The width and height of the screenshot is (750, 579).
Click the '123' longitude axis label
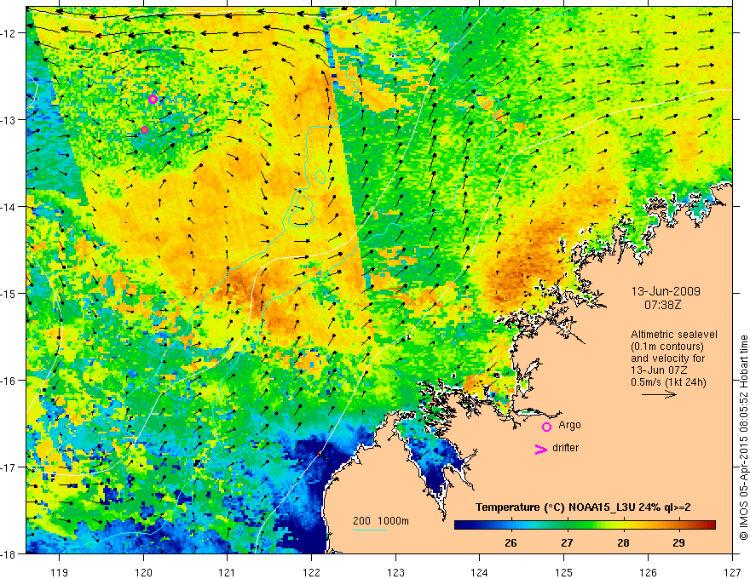coord(395,572)
